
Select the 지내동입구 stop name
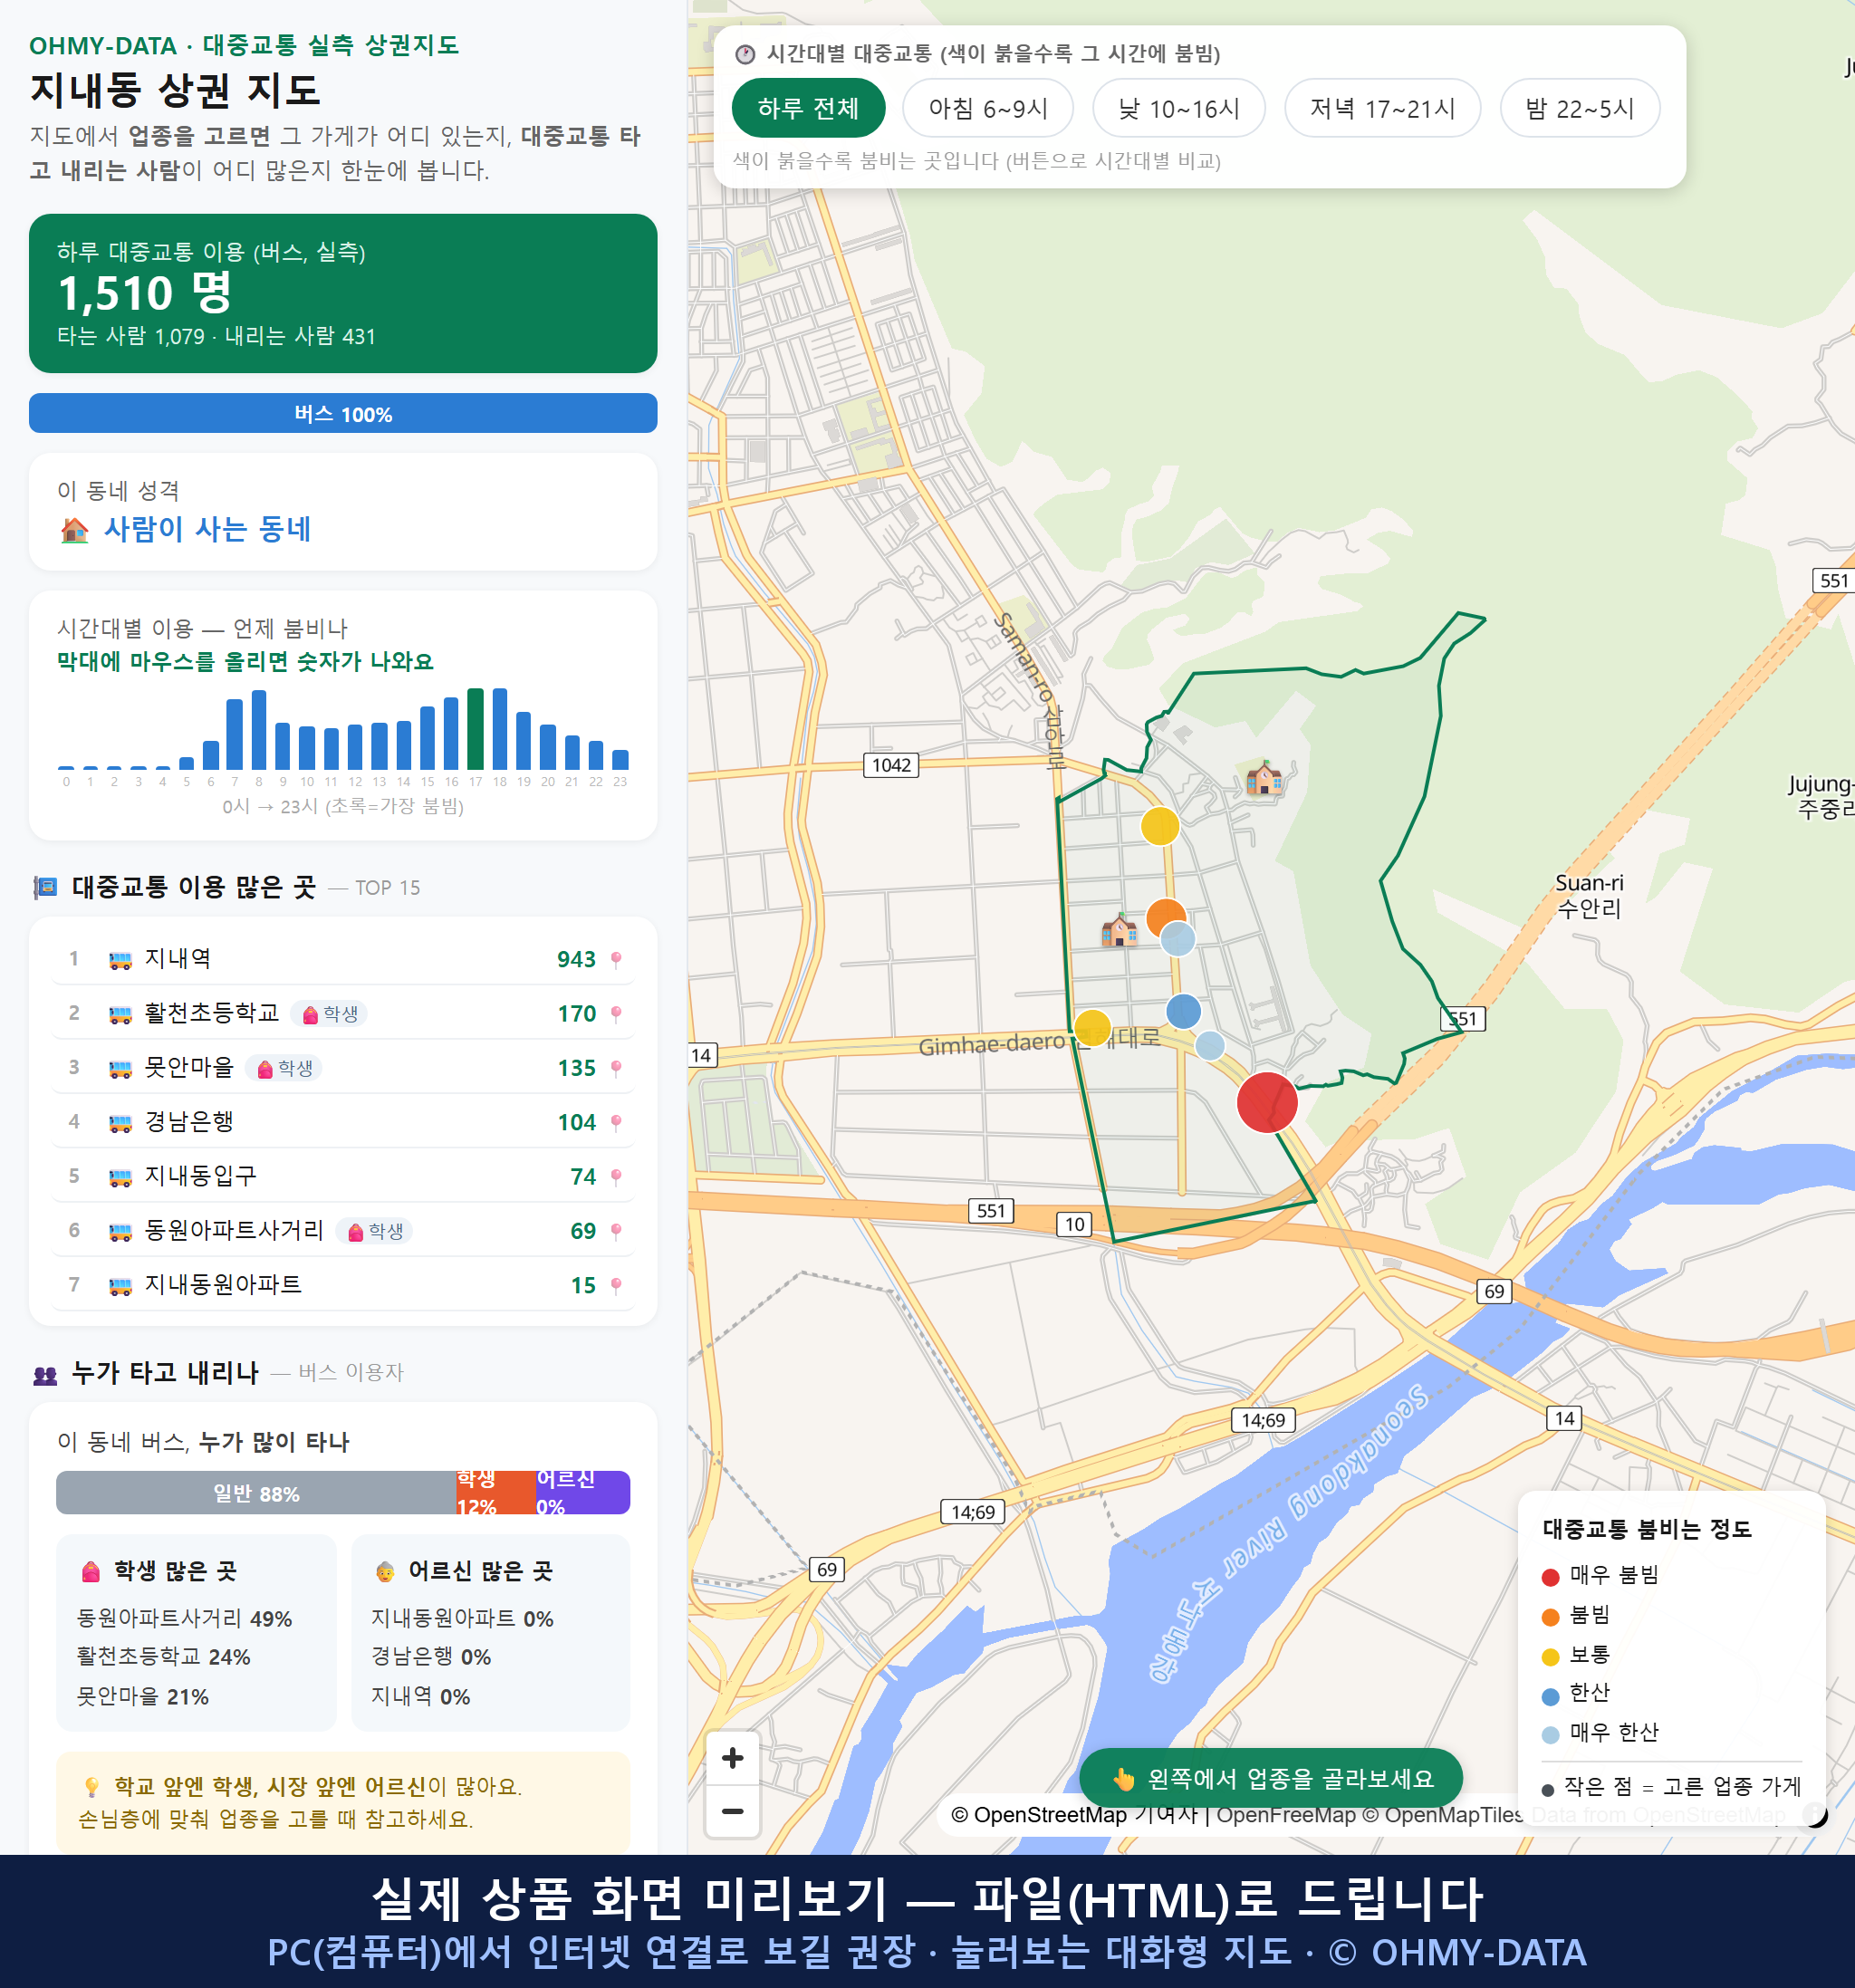(x=201, y=1175)
